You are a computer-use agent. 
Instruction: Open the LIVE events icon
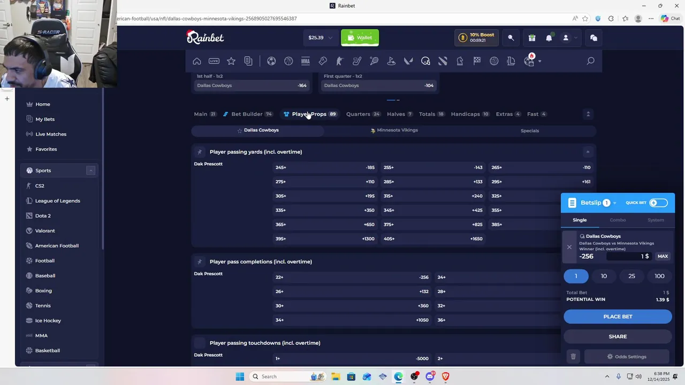pyautogui.click(x=214, y=61)
